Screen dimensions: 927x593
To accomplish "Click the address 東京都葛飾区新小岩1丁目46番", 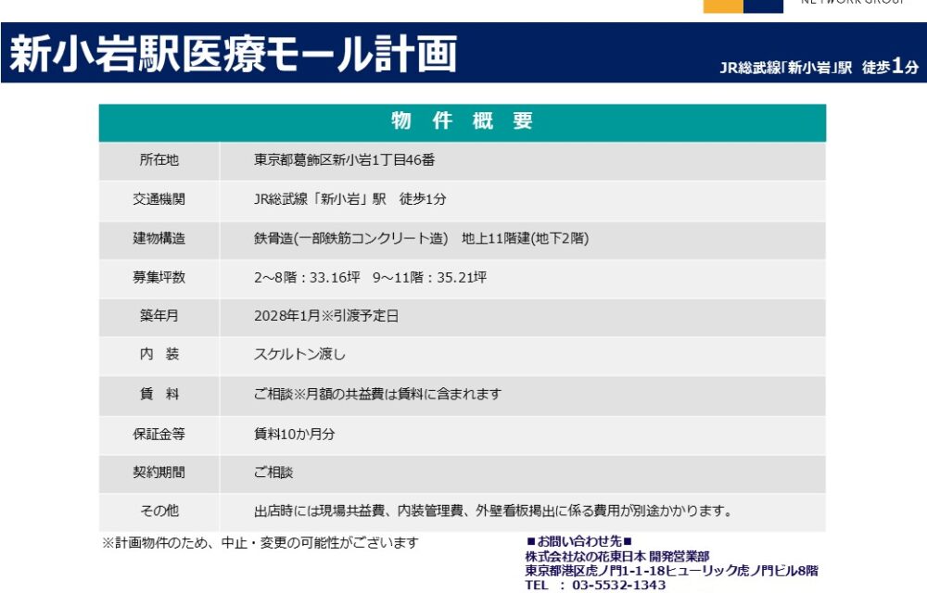I will [344, 160].
